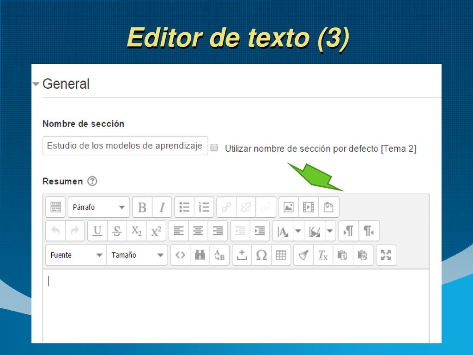This screenshot has width=473, height=355.
Task: Click paste from Word icon
Action: (363, 255)
